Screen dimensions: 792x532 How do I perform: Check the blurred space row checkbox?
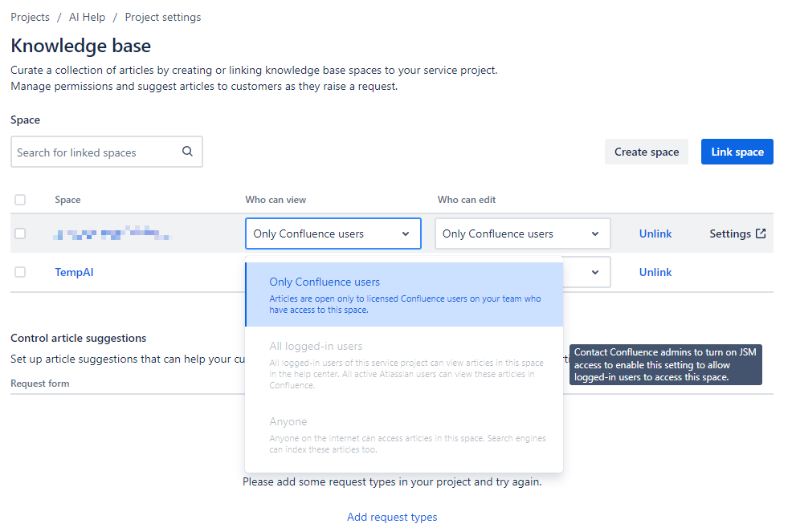[x=20, y=234]
